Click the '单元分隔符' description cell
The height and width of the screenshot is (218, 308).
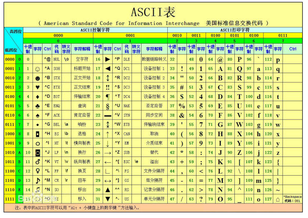pyautogui.click(x=154, y=199)
